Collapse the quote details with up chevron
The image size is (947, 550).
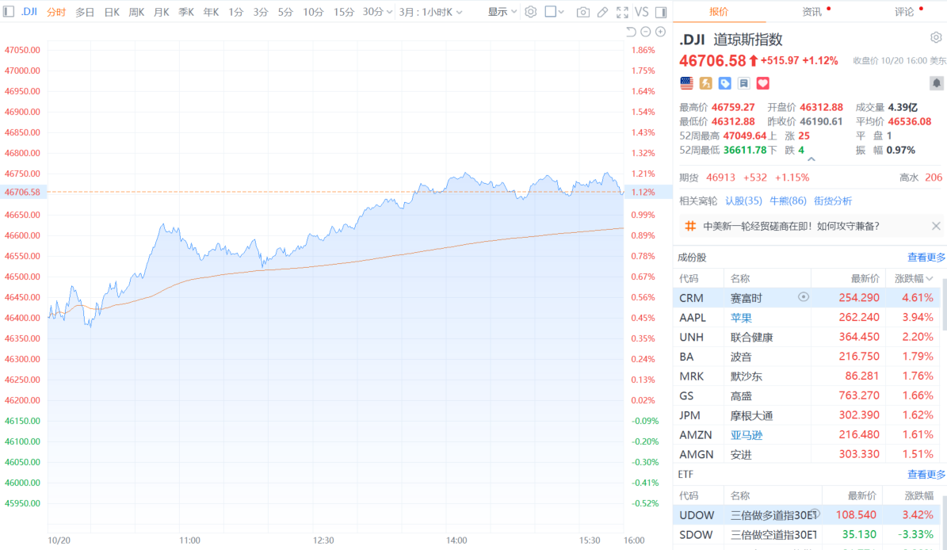pos(811,159)
